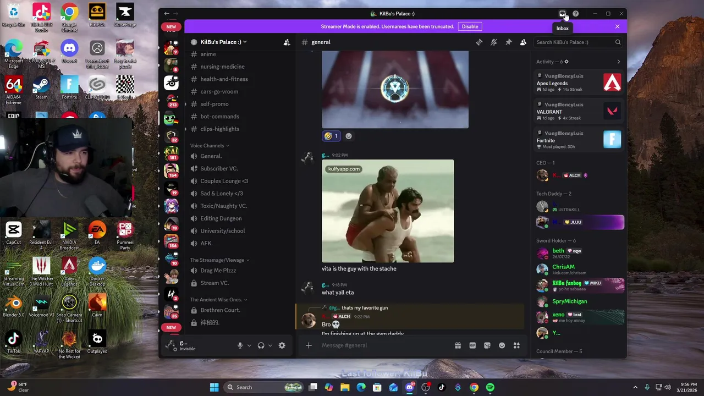Click the laughing emoji reaction with count 1
Image resolution: width=704 pixels, height=396 pixels.
(331, 136)
